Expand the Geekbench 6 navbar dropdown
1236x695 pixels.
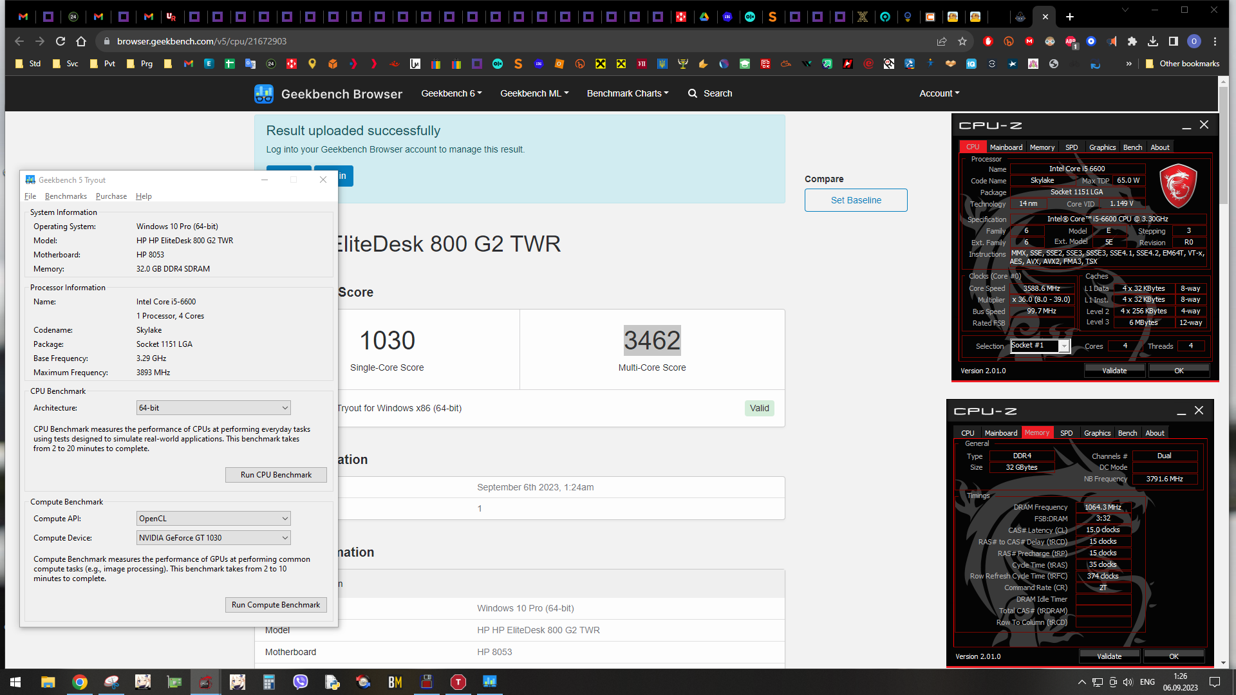tap(451, 93)
